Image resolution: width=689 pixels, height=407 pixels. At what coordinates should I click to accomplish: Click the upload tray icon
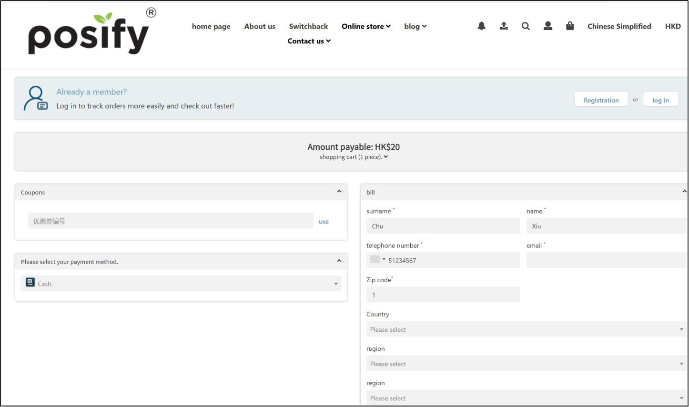[x=504, y=26]
